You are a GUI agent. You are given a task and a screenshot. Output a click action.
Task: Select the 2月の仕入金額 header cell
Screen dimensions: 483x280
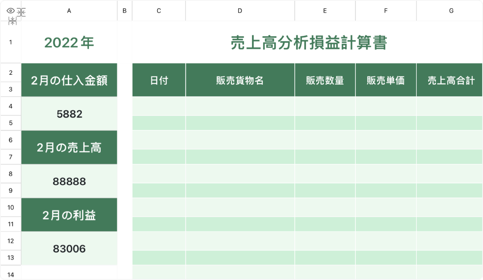point(69,80)
